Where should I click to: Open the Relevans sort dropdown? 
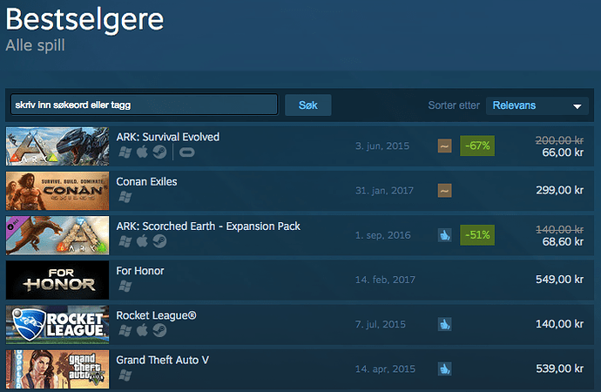[x=537, y=105]
